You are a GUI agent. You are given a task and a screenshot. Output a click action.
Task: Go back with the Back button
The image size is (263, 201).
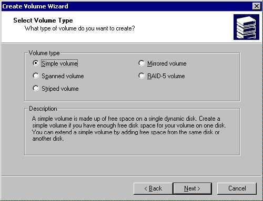(x=153, y=188)
